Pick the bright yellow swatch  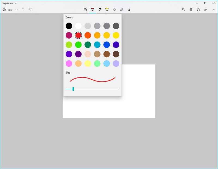pos(116,35)
